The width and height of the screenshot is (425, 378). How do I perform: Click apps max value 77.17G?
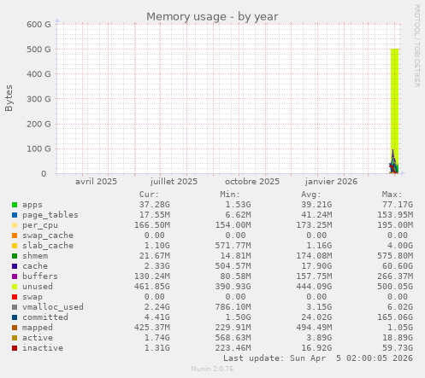pos(398,205)
